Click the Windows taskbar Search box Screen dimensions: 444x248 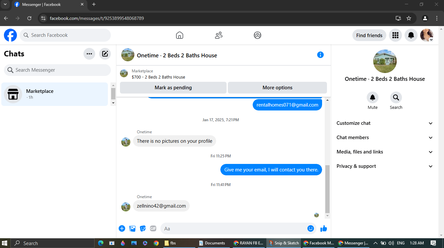(x=52, y=243)
